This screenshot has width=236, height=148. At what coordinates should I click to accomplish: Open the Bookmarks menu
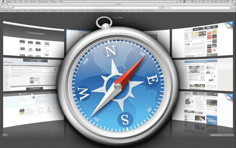(43, 2)
